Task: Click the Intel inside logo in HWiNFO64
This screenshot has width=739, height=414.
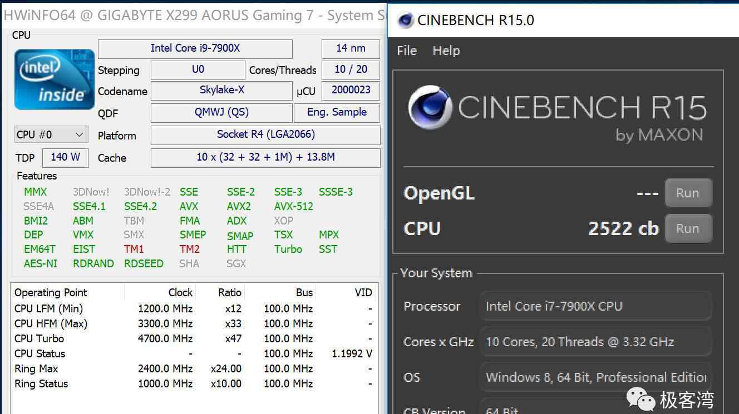Action: (55, 79)
